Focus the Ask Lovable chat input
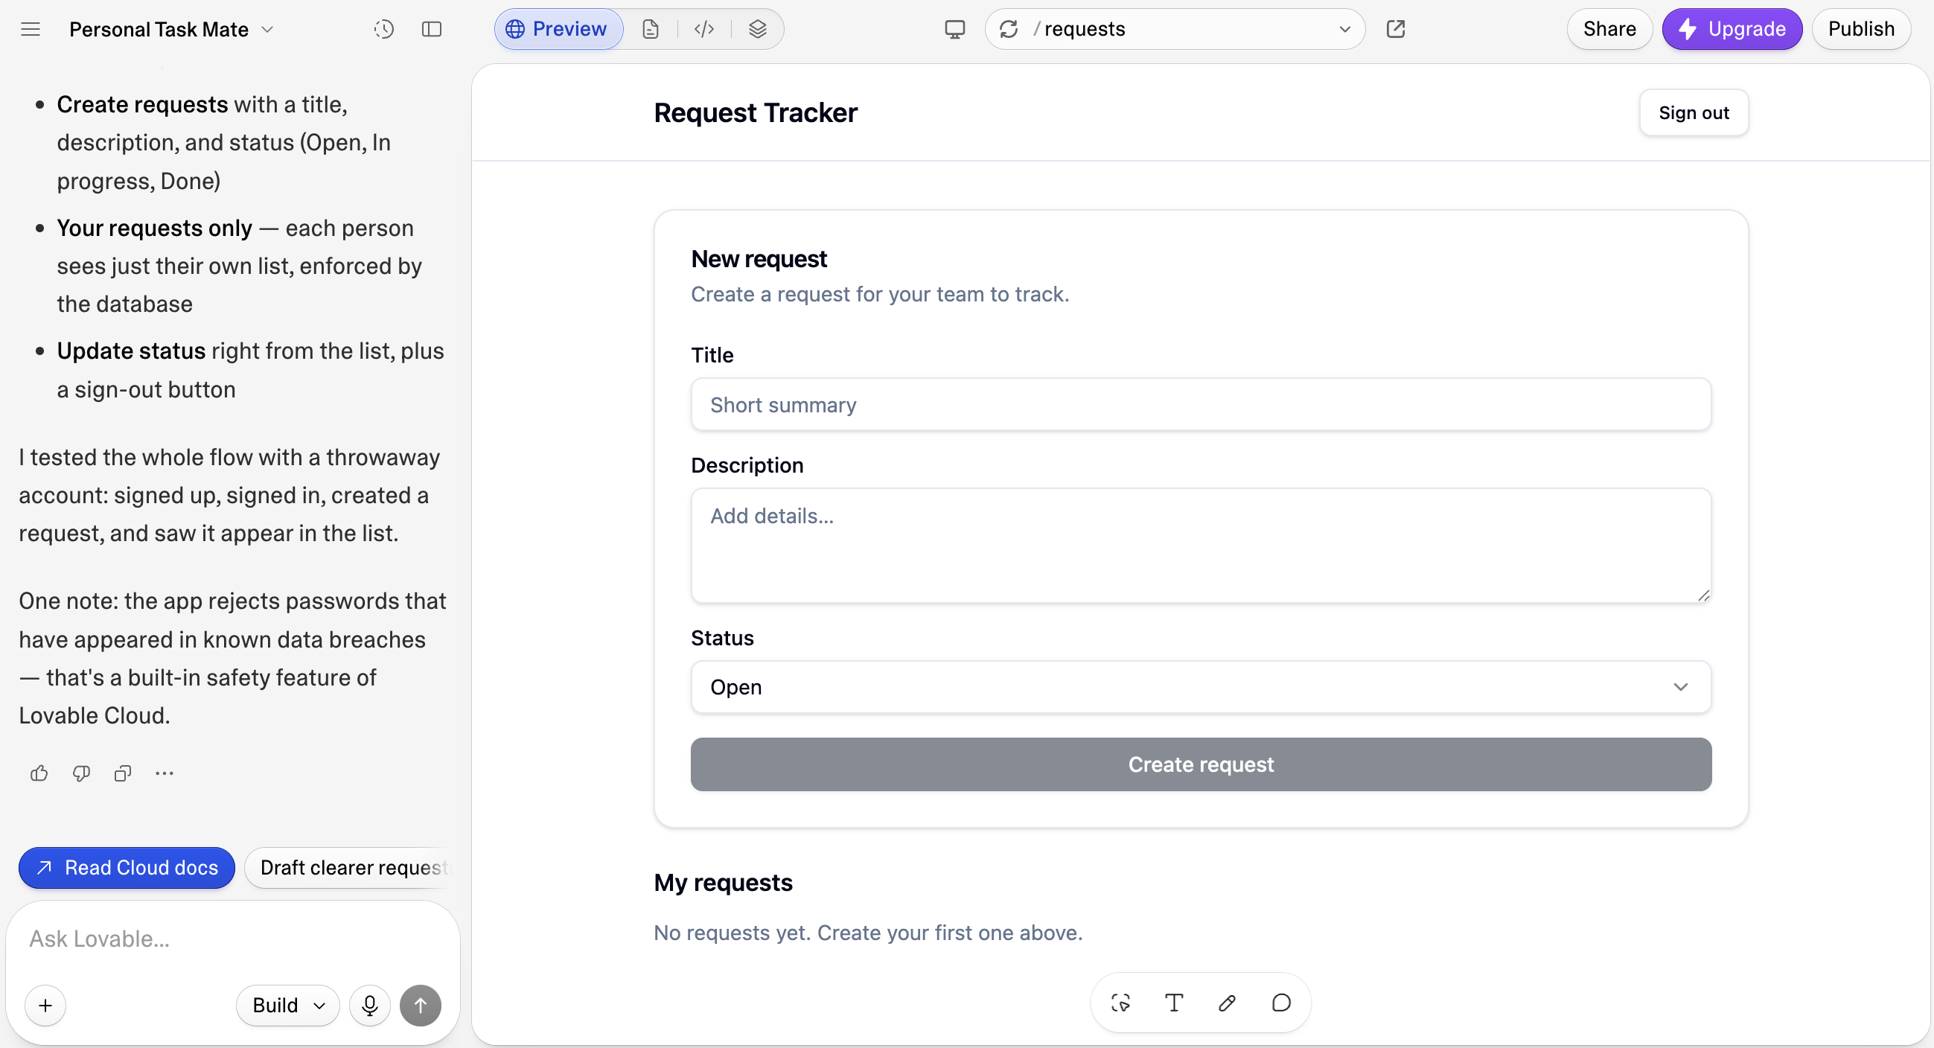Viewport: 1934px width, 1048px height. pyautogui.click(x=233, y=939)
